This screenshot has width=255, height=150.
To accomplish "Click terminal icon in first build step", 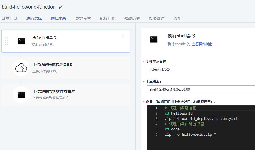I will [21, 41].
